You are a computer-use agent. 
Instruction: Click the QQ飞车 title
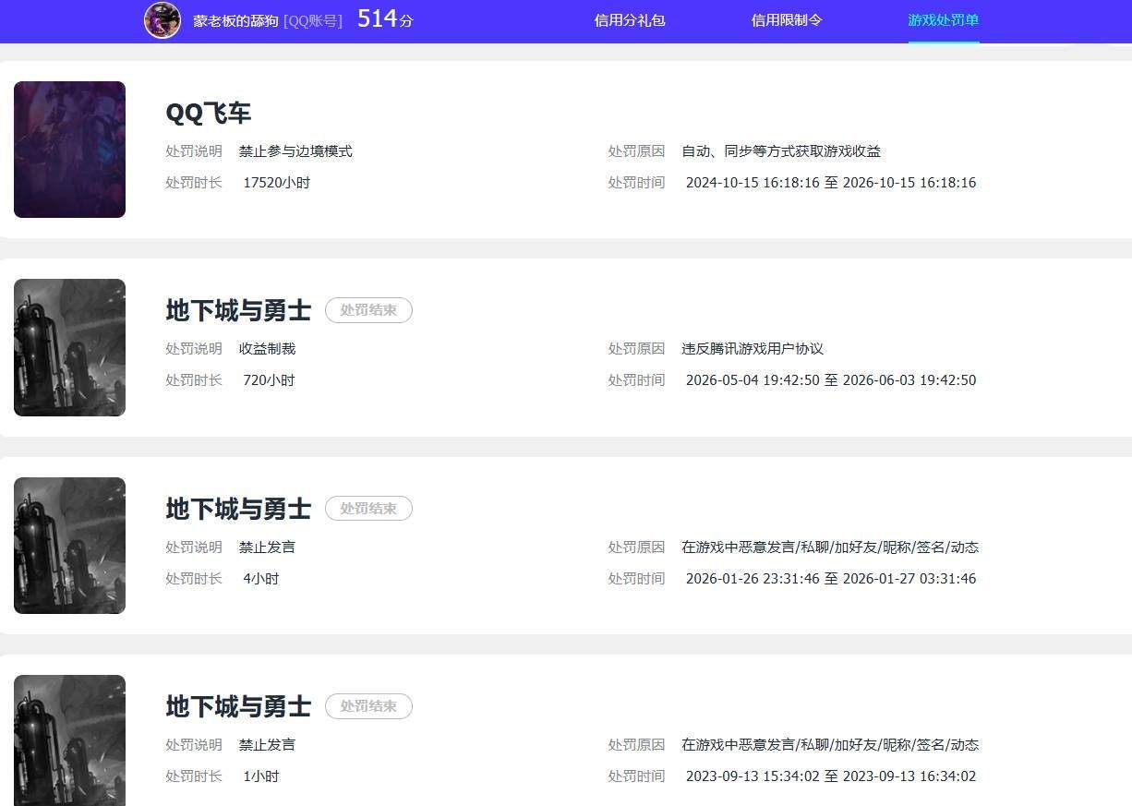point(209,113)
